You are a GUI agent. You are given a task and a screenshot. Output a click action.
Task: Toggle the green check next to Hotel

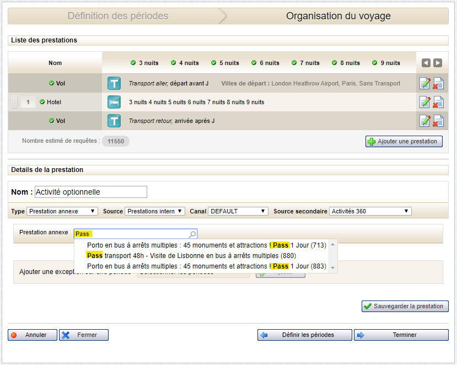[42, 102]
